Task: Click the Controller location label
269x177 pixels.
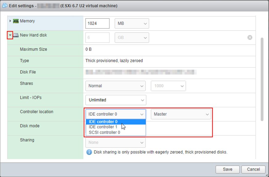Action: [x=37, y=112]
